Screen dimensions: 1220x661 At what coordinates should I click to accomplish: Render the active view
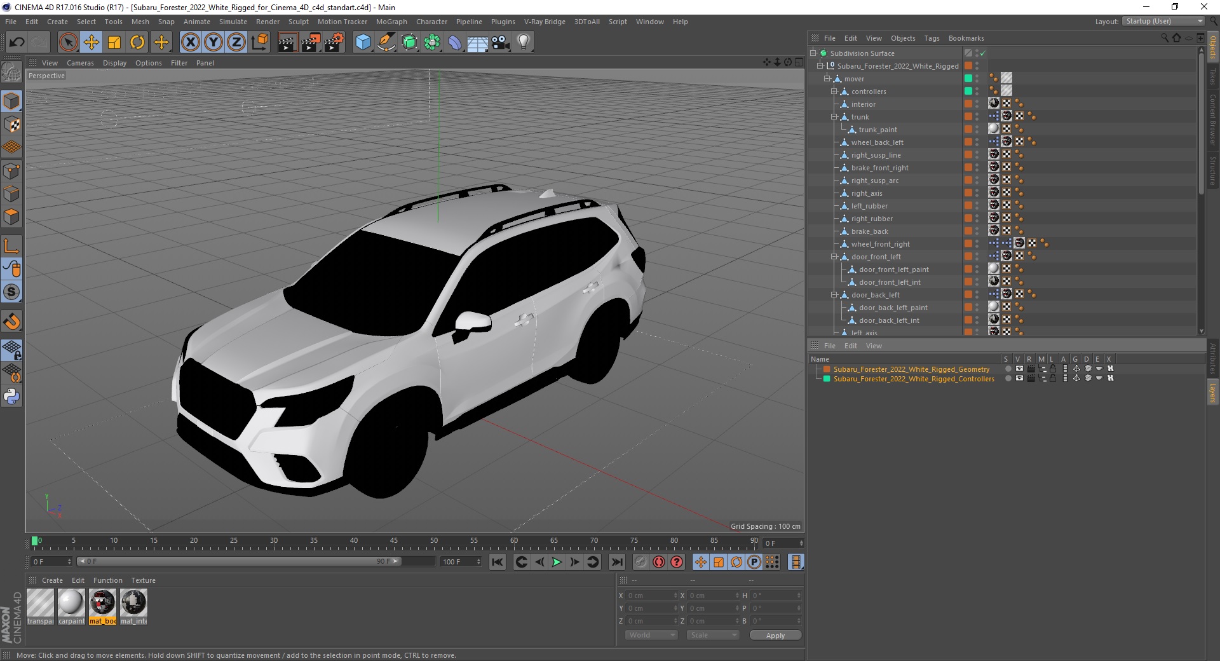pyautogui.click(x=287, y=43)
